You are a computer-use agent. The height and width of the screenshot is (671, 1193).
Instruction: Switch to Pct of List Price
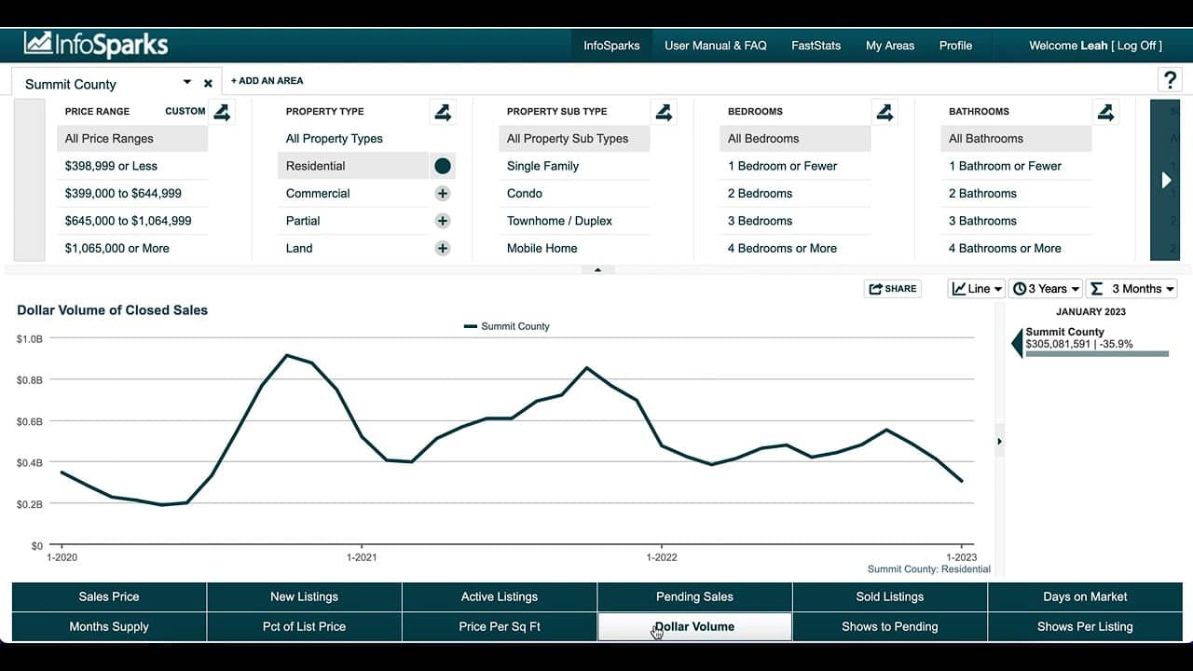pyautogui.click(x=304, y=627)
